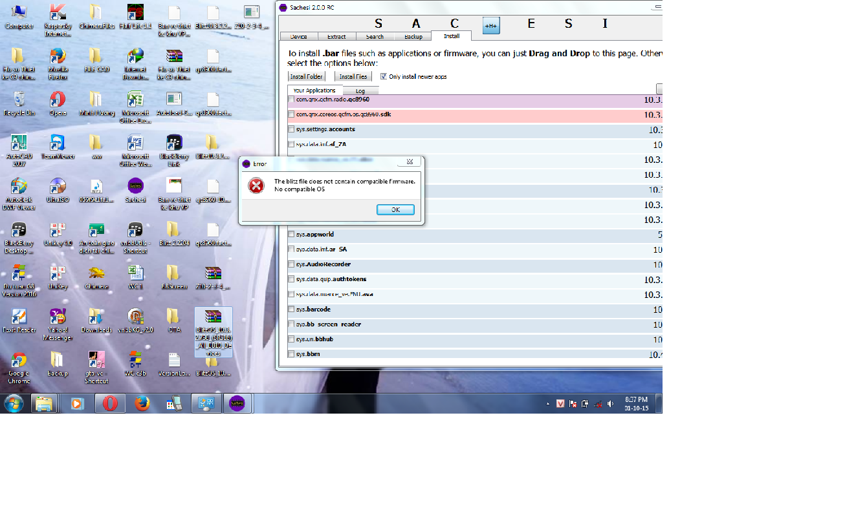Open Google Chrome desktop shortcut

pos(19,367)
